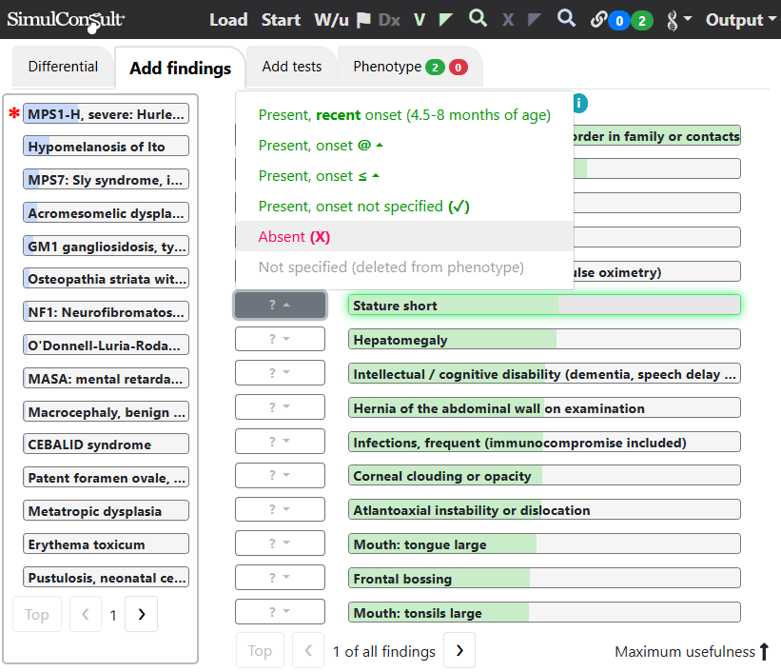Click the gray flag icon after X
781x672 pixels.
coord(535,20)
